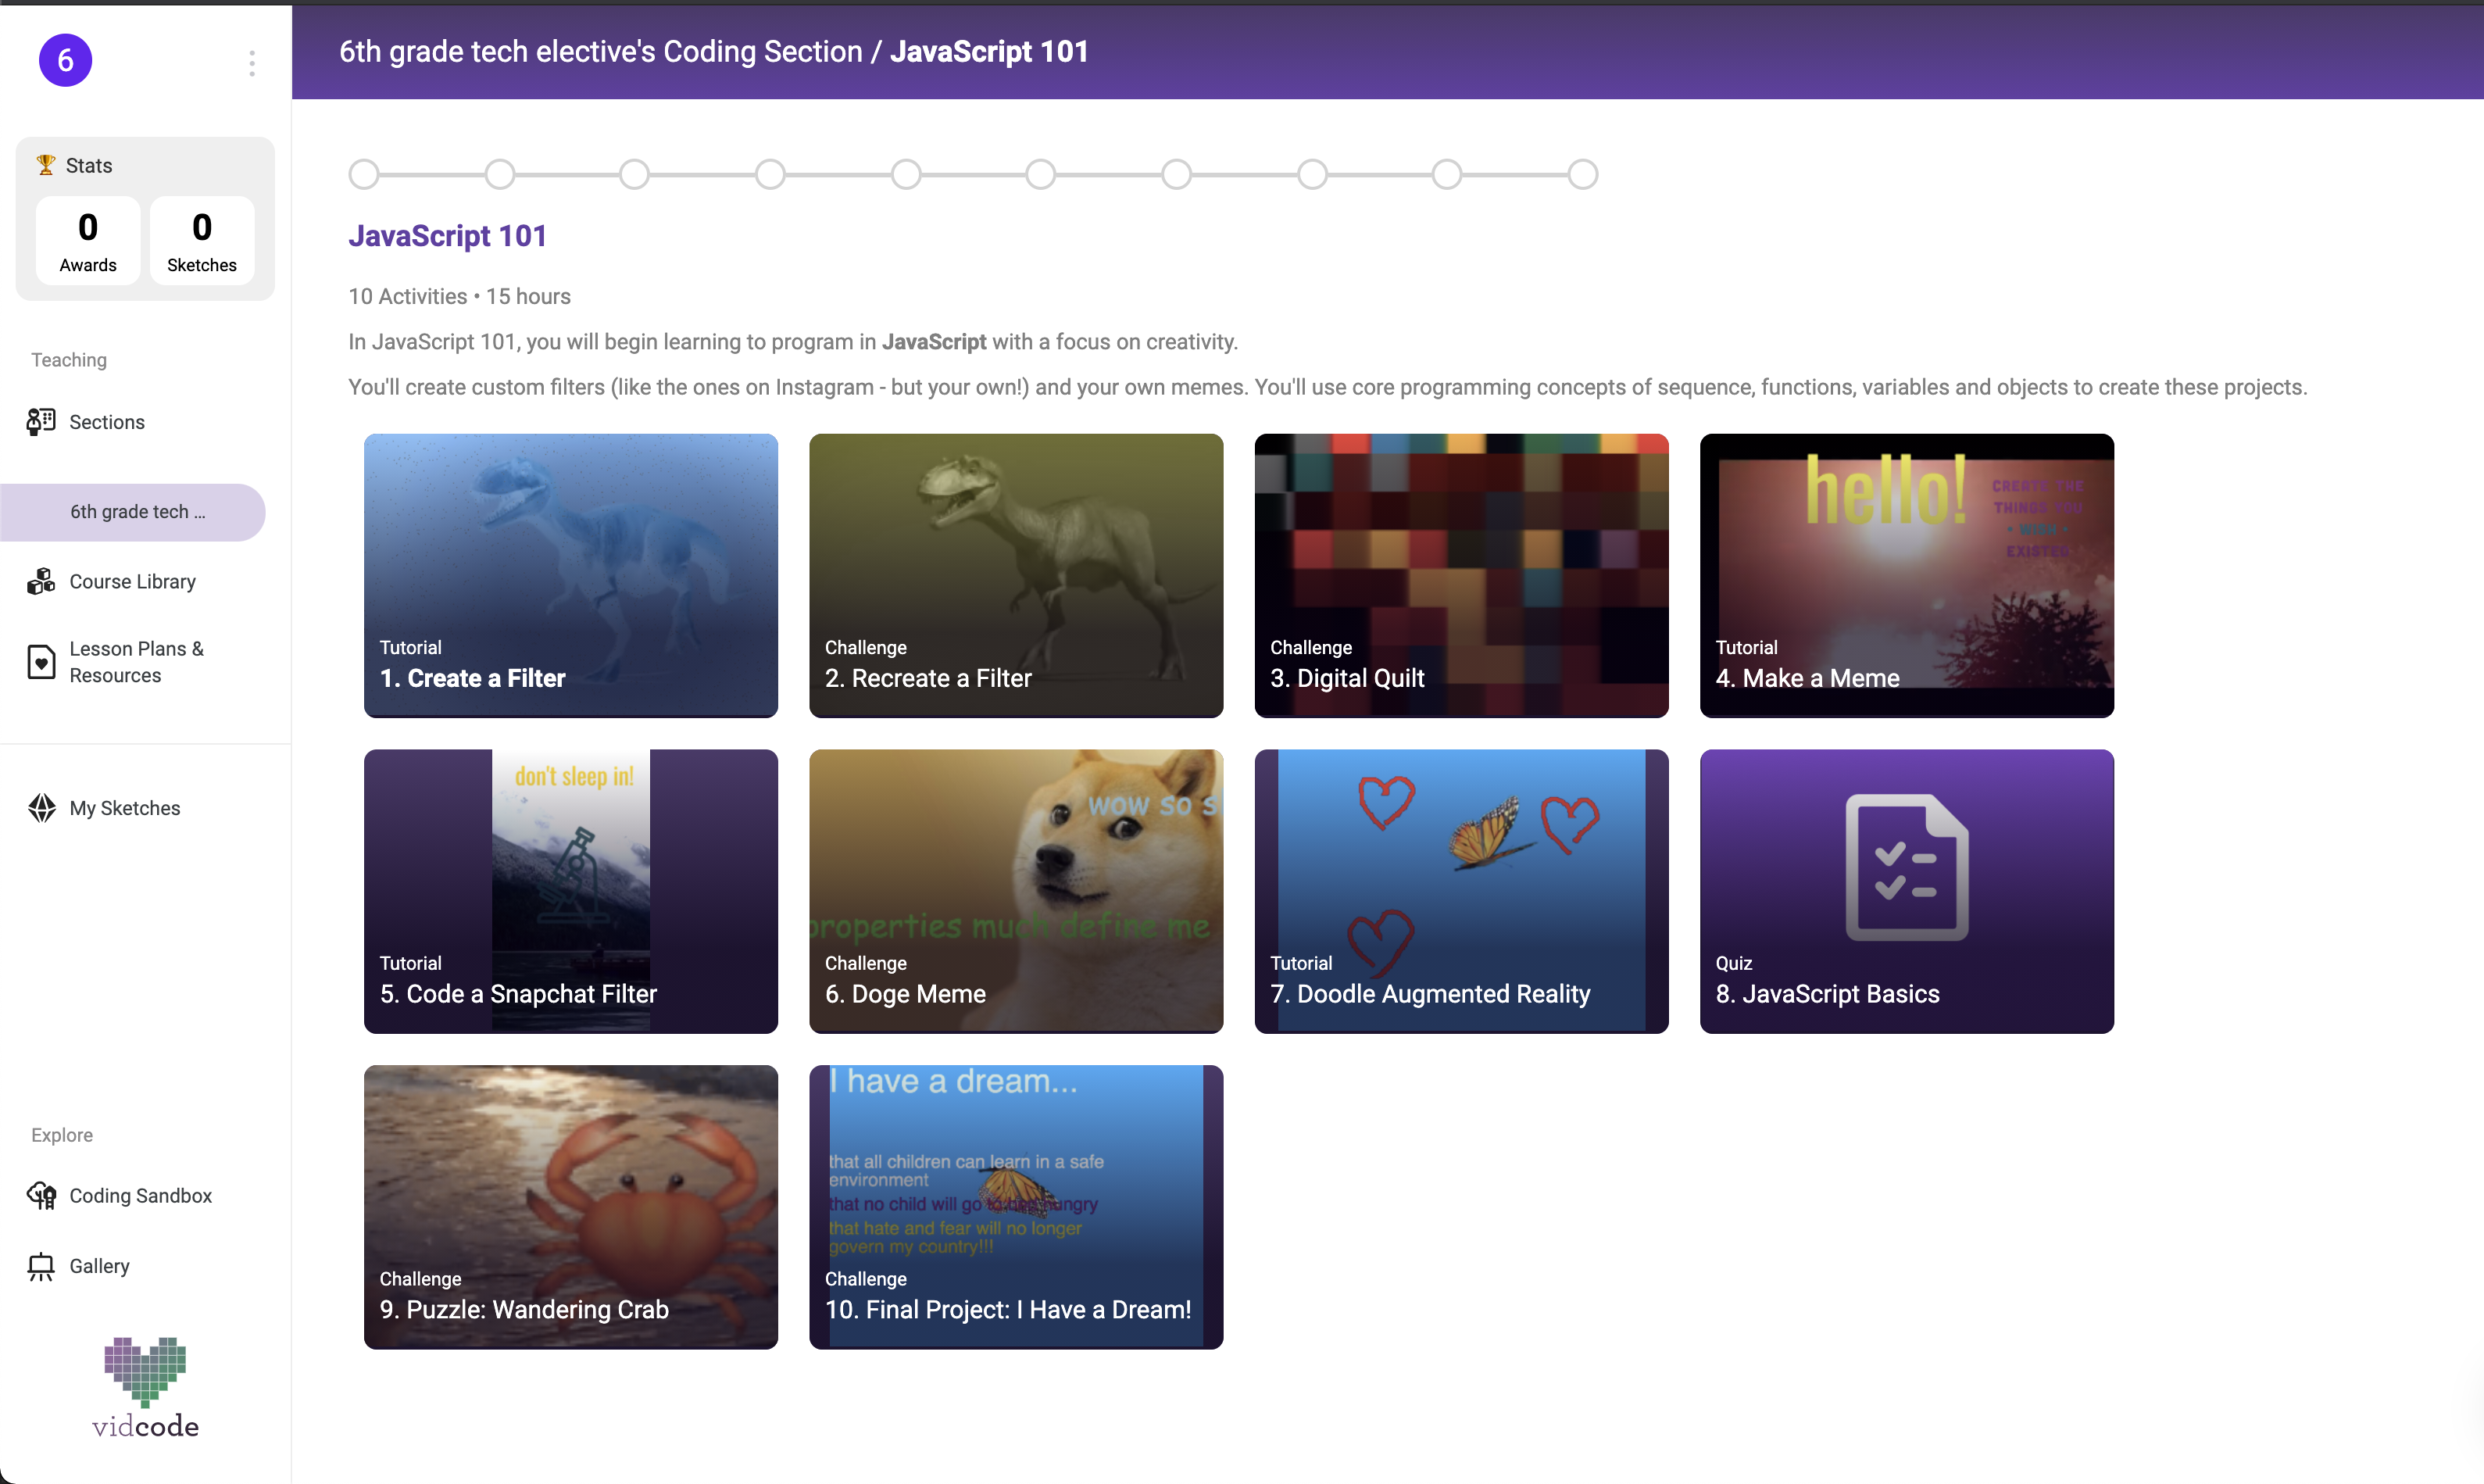Click the Lesson Plans & Resources icon

point(41,662)
